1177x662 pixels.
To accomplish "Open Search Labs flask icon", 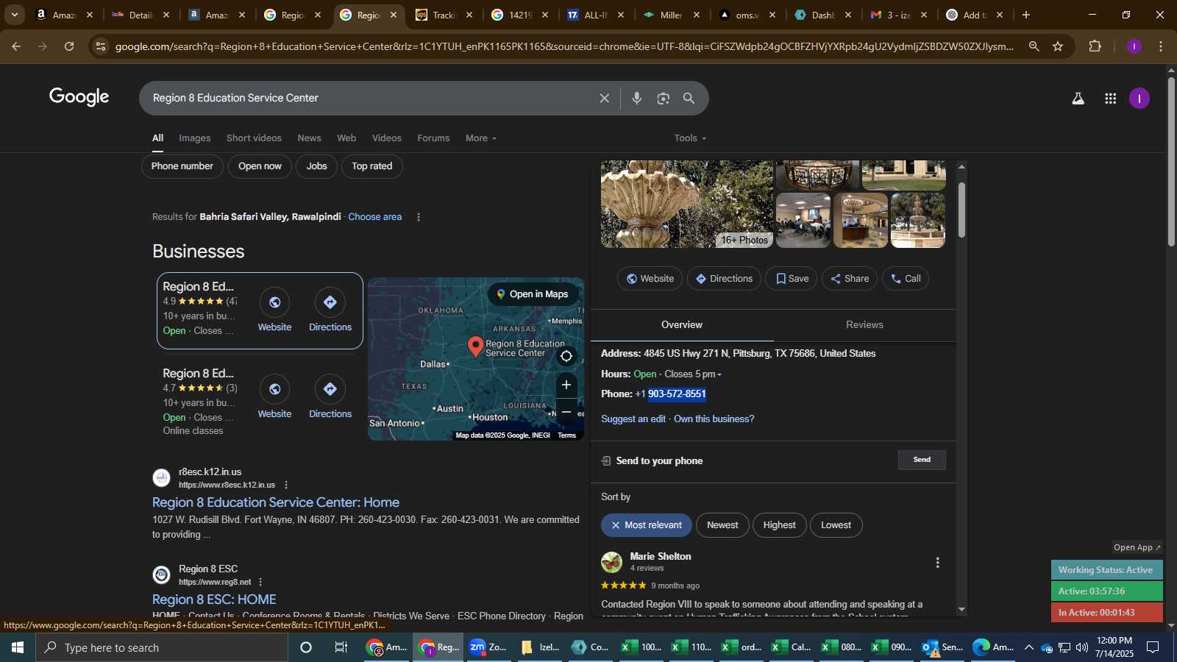I will tap(1078, 99).
